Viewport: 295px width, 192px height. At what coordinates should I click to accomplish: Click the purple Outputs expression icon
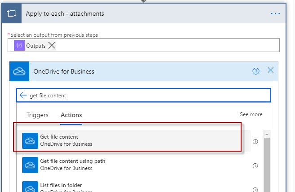point(19,45)
